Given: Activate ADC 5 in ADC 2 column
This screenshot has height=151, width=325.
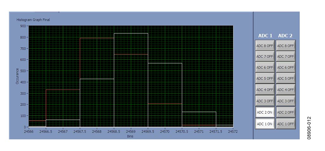Looking at the screenshot, I should pyautogui.click(x=285, y=78).
